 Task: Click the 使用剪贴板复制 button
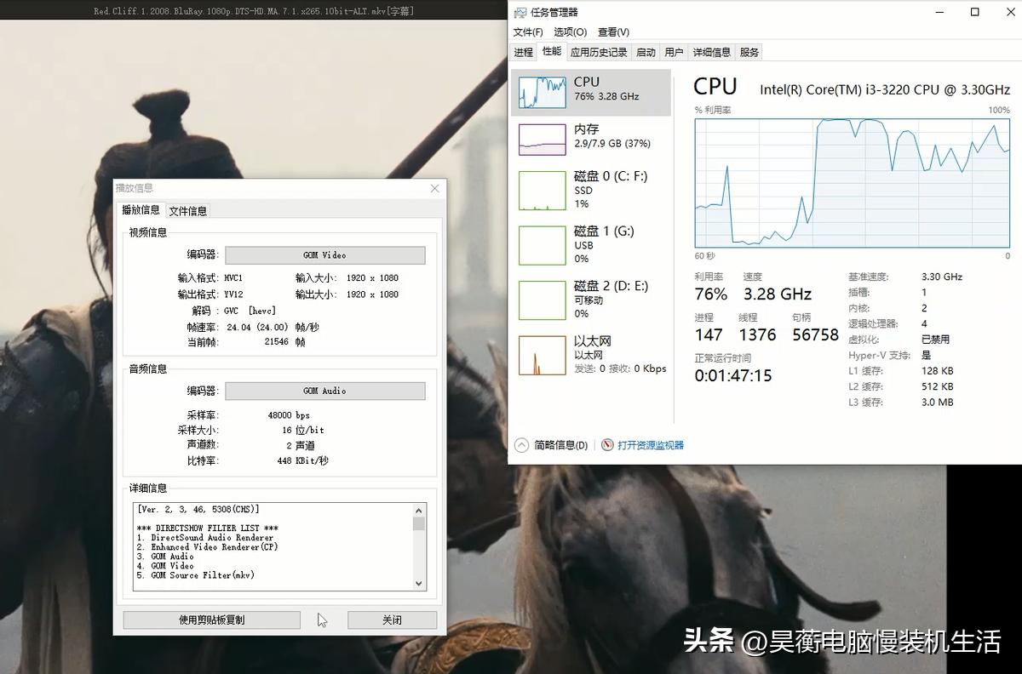coord(211,620)
